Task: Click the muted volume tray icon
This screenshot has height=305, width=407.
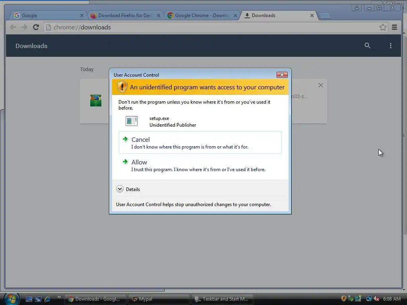Action: pos(376,299)
